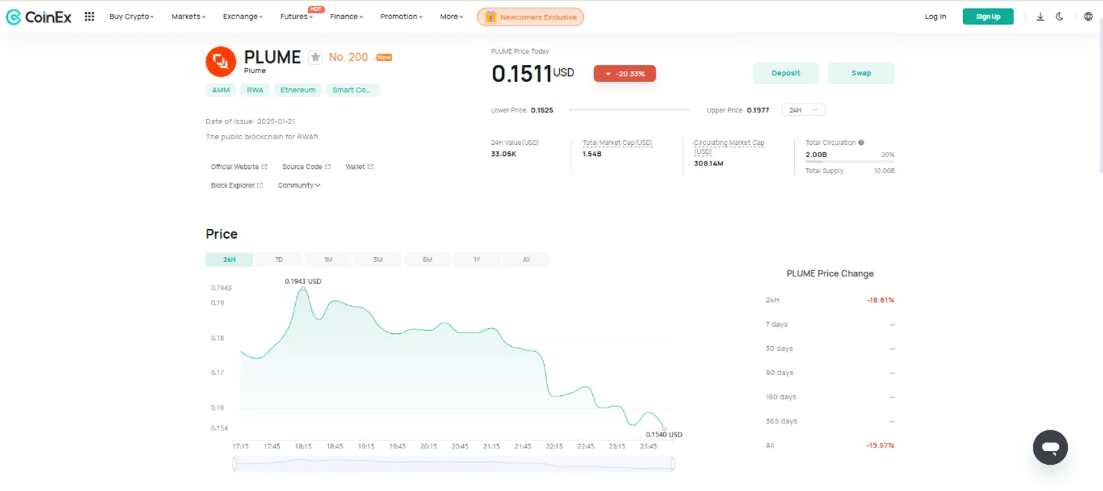Click the Circulating Market Cap label
1103x491 pixels.
[x=729, y=146]
